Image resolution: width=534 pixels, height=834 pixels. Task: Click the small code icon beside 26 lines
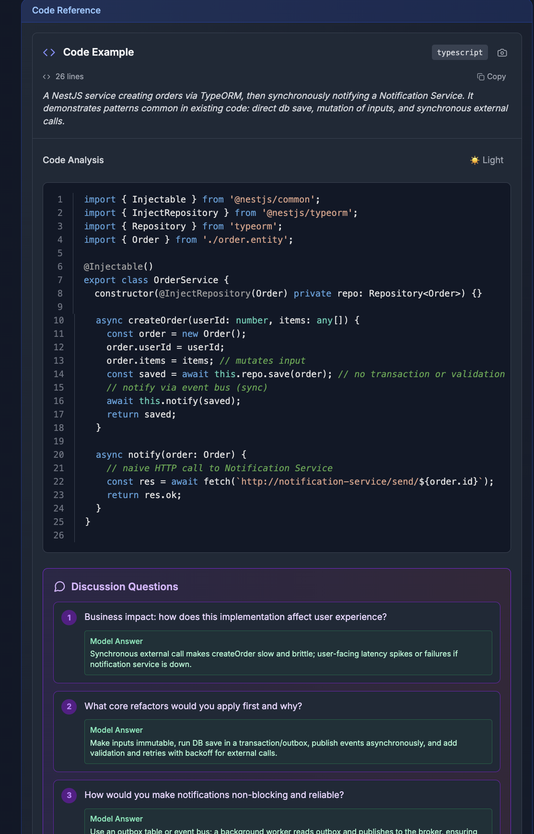click(46, 77)
